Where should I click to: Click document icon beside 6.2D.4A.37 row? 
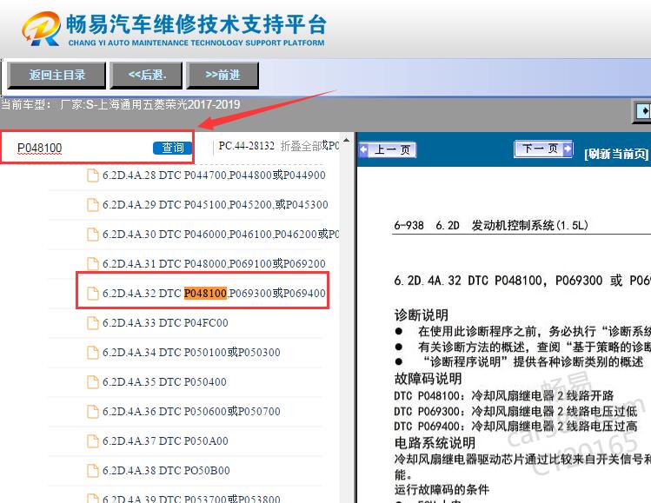click(x=93, y=440)
